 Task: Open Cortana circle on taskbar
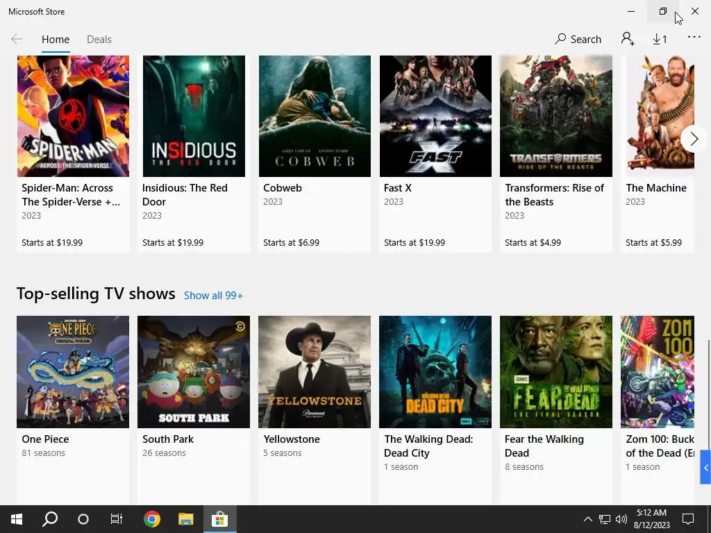pyautogui.click(x=83, y=519)
